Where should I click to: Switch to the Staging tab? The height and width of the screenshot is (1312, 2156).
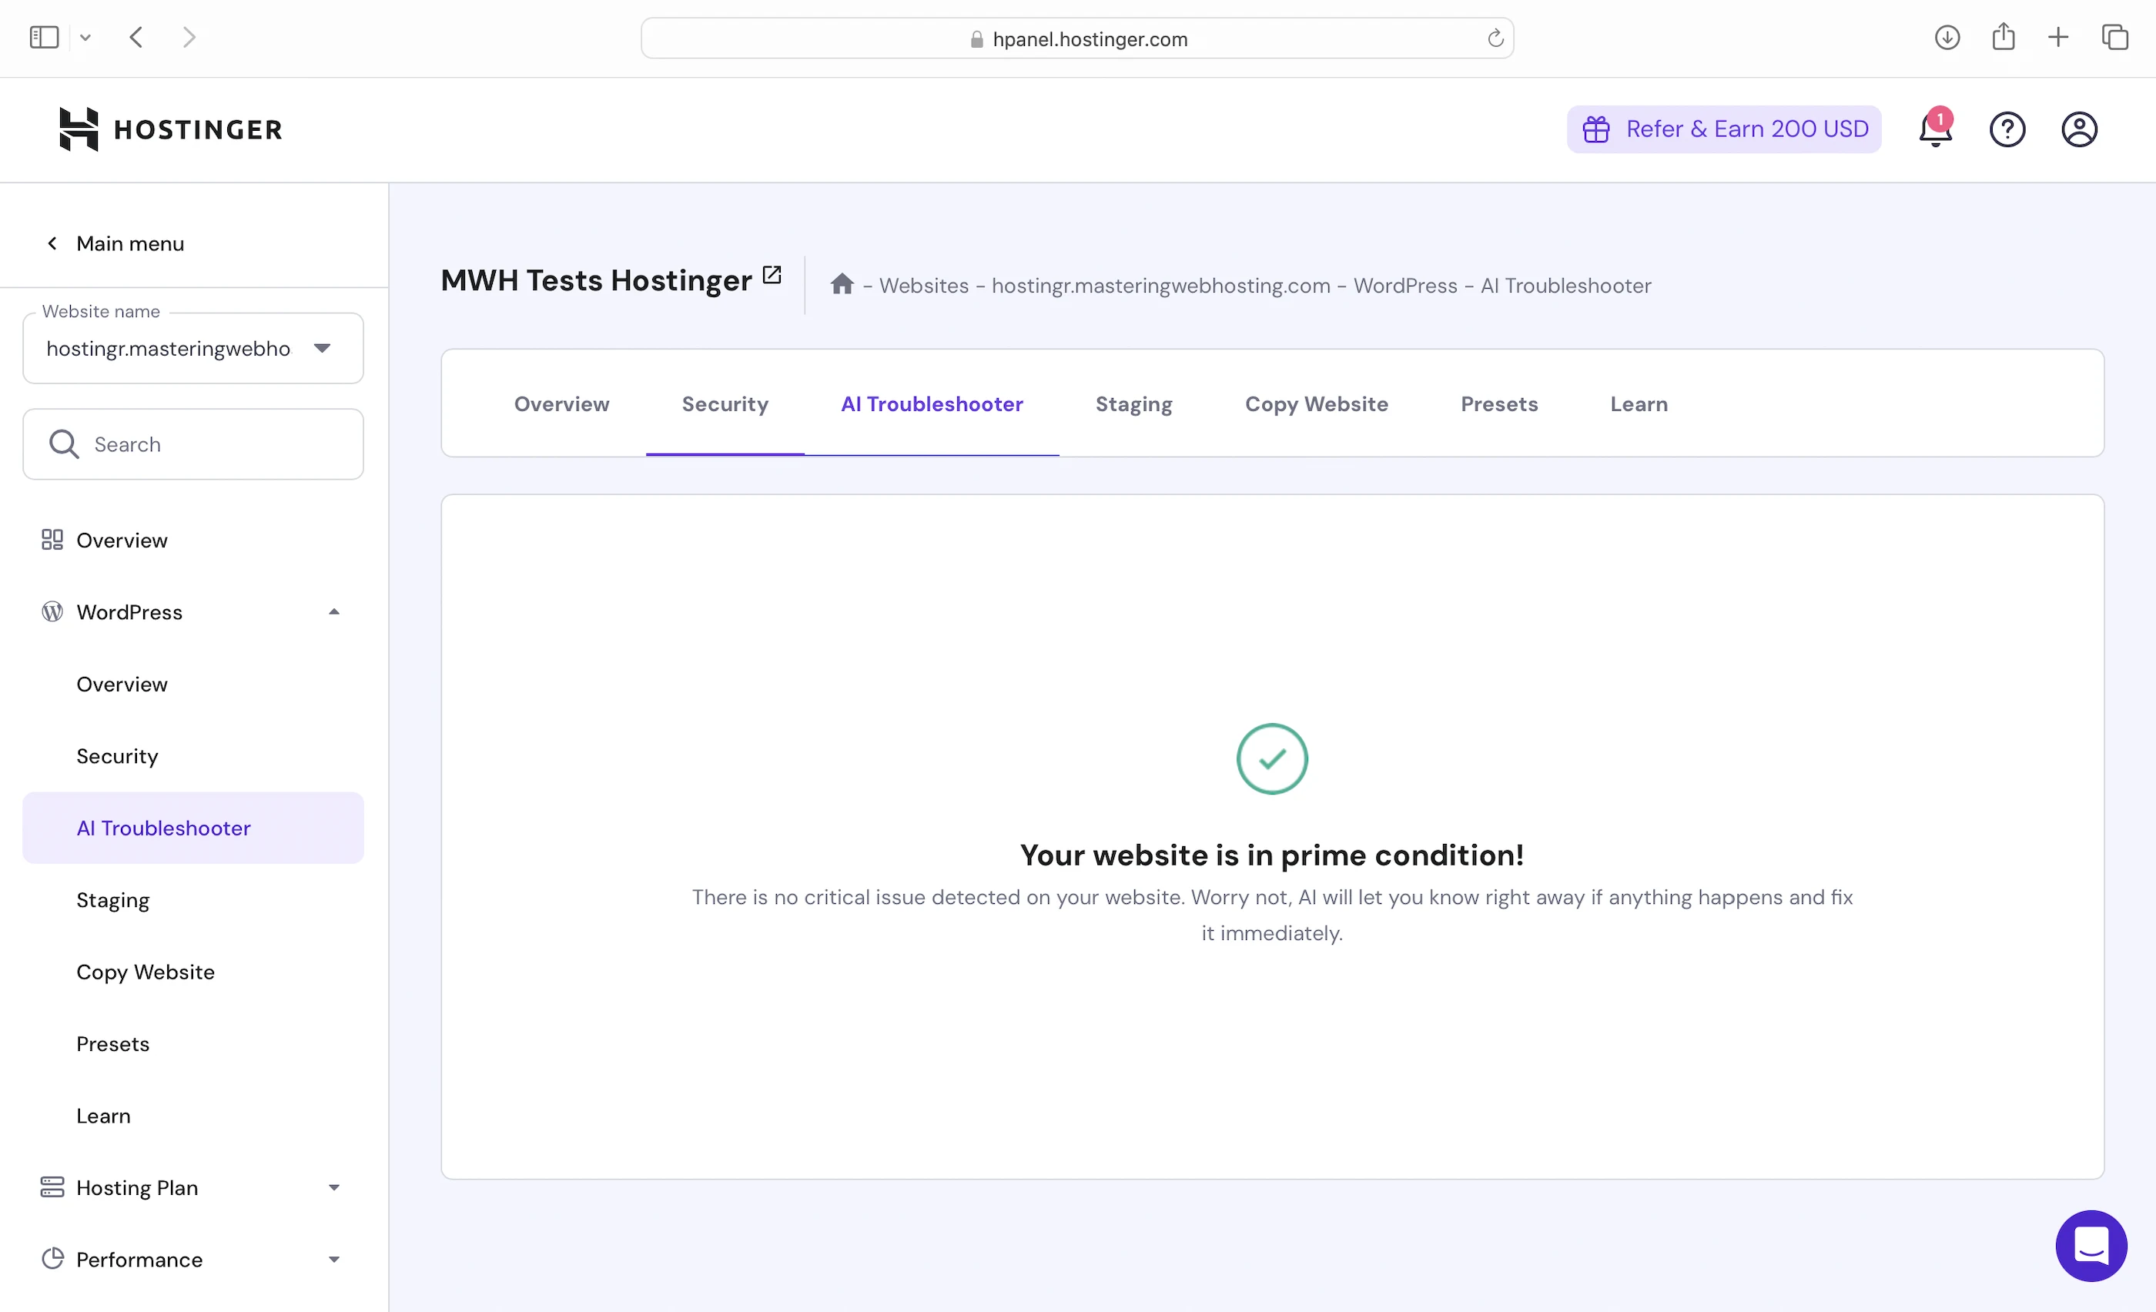coord(1133,404)
